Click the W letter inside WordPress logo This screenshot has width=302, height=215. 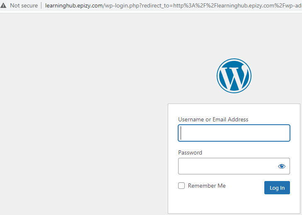(x=234, y=77)
